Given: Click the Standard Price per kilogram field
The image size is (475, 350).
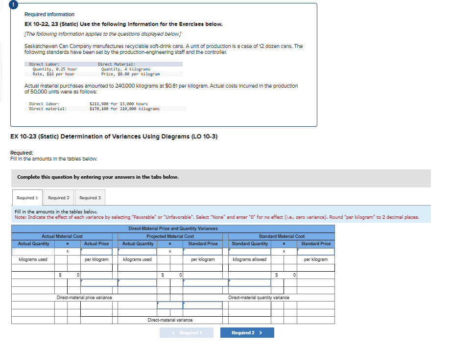Looking at the screenshot, I should 316,251.
